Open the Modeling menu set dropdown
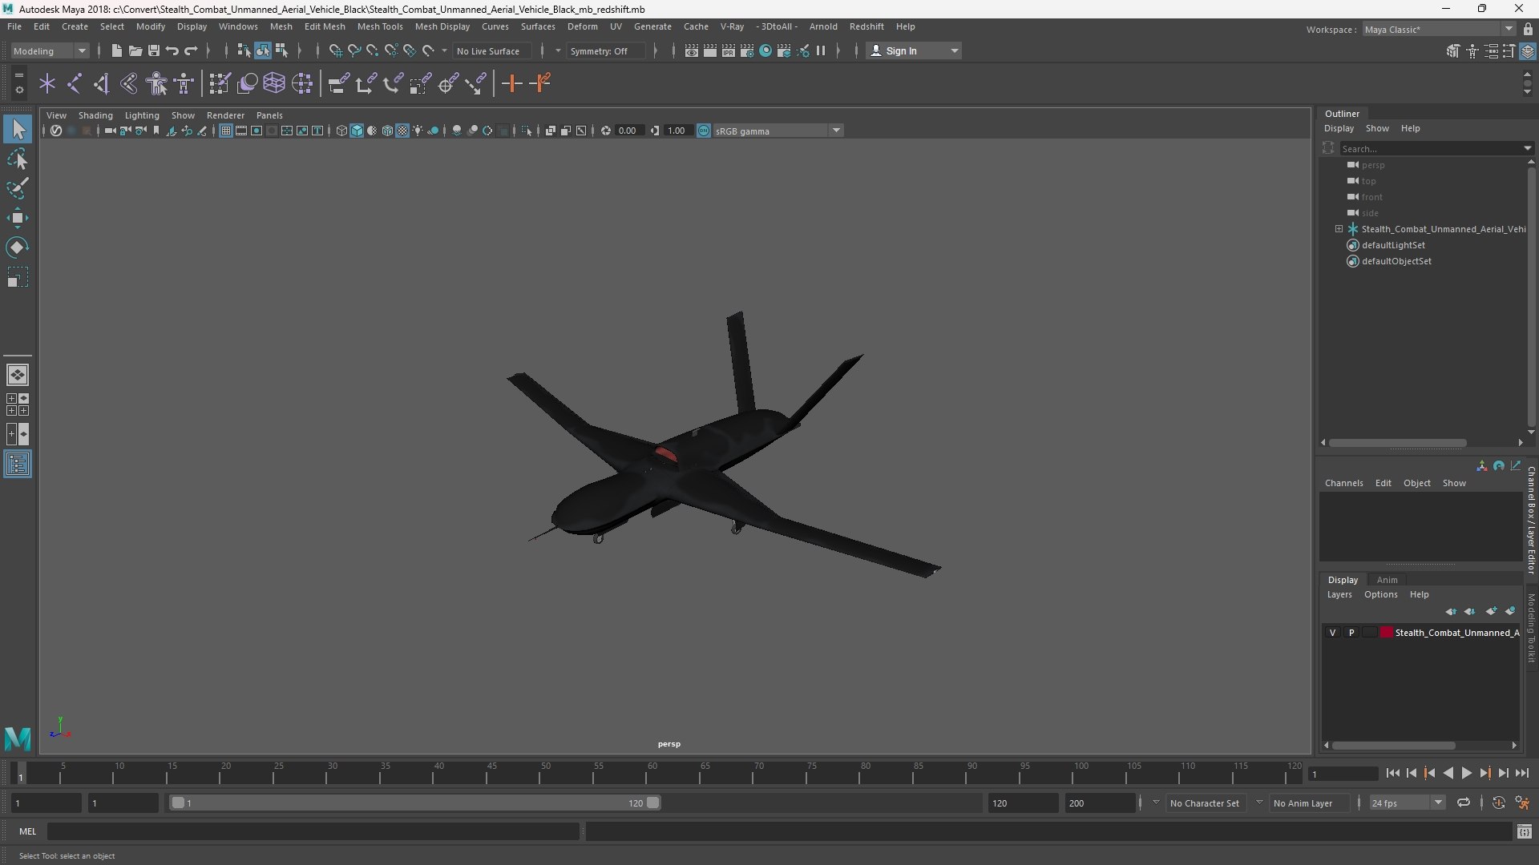The width and height of the screenshot is (1539, 865). click(x=50, y=50)
